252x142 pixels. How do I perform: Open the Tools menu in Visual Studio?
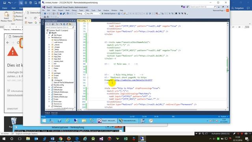click(93, 10)
